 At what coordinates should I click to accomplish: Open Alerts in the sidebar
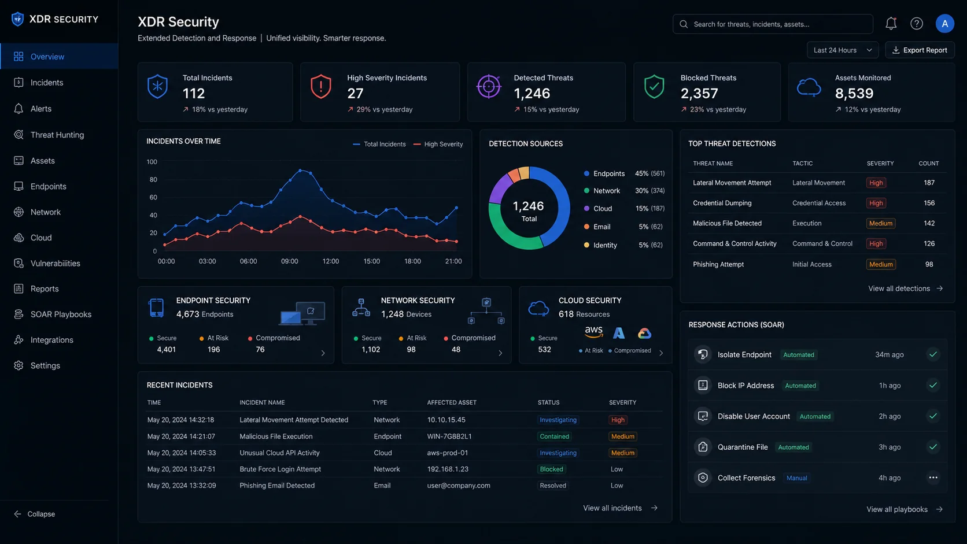tap(59, 109)
